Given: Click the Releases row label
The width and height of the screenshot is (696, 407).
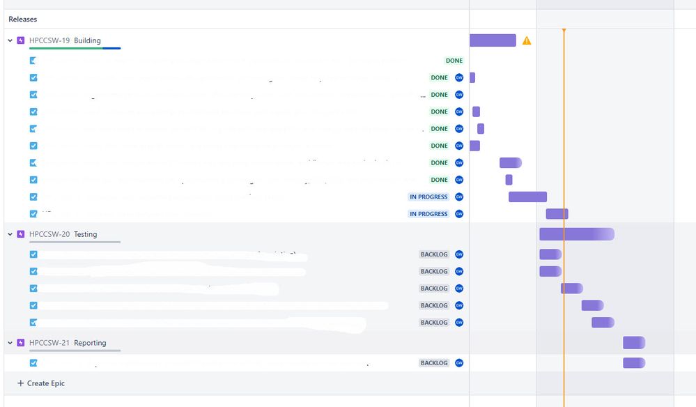Looking at the screenshot, I should coord(22,19).
